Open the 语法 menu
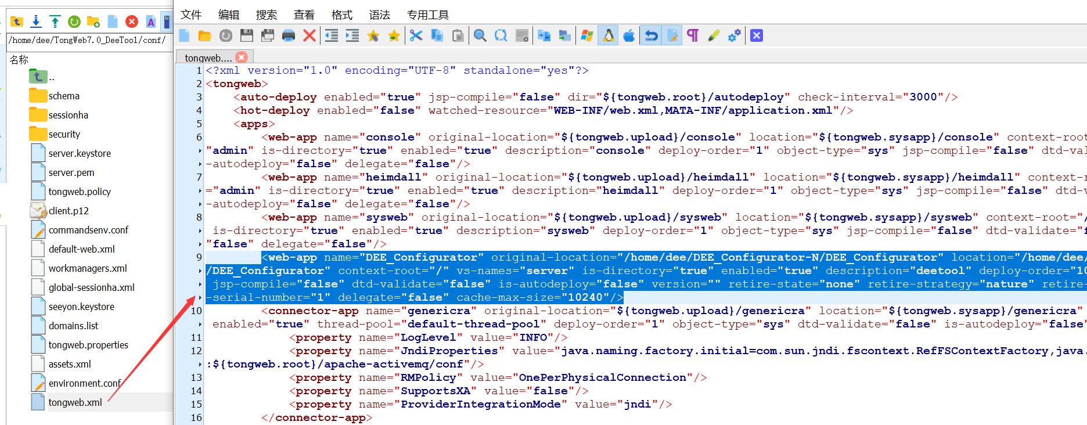The width and height of the screenshot is (1087, 425). coord(380,15)
